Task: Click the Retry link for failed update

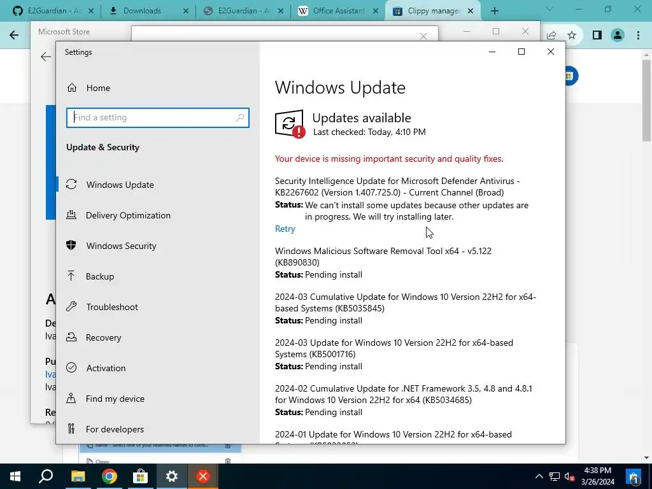Action: (285, 229)
